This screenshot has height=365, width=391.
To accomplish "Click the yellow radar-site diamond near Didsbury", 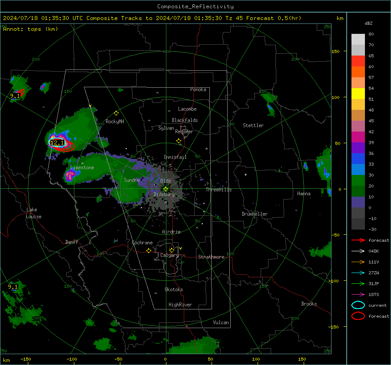I will click(166, 189).
